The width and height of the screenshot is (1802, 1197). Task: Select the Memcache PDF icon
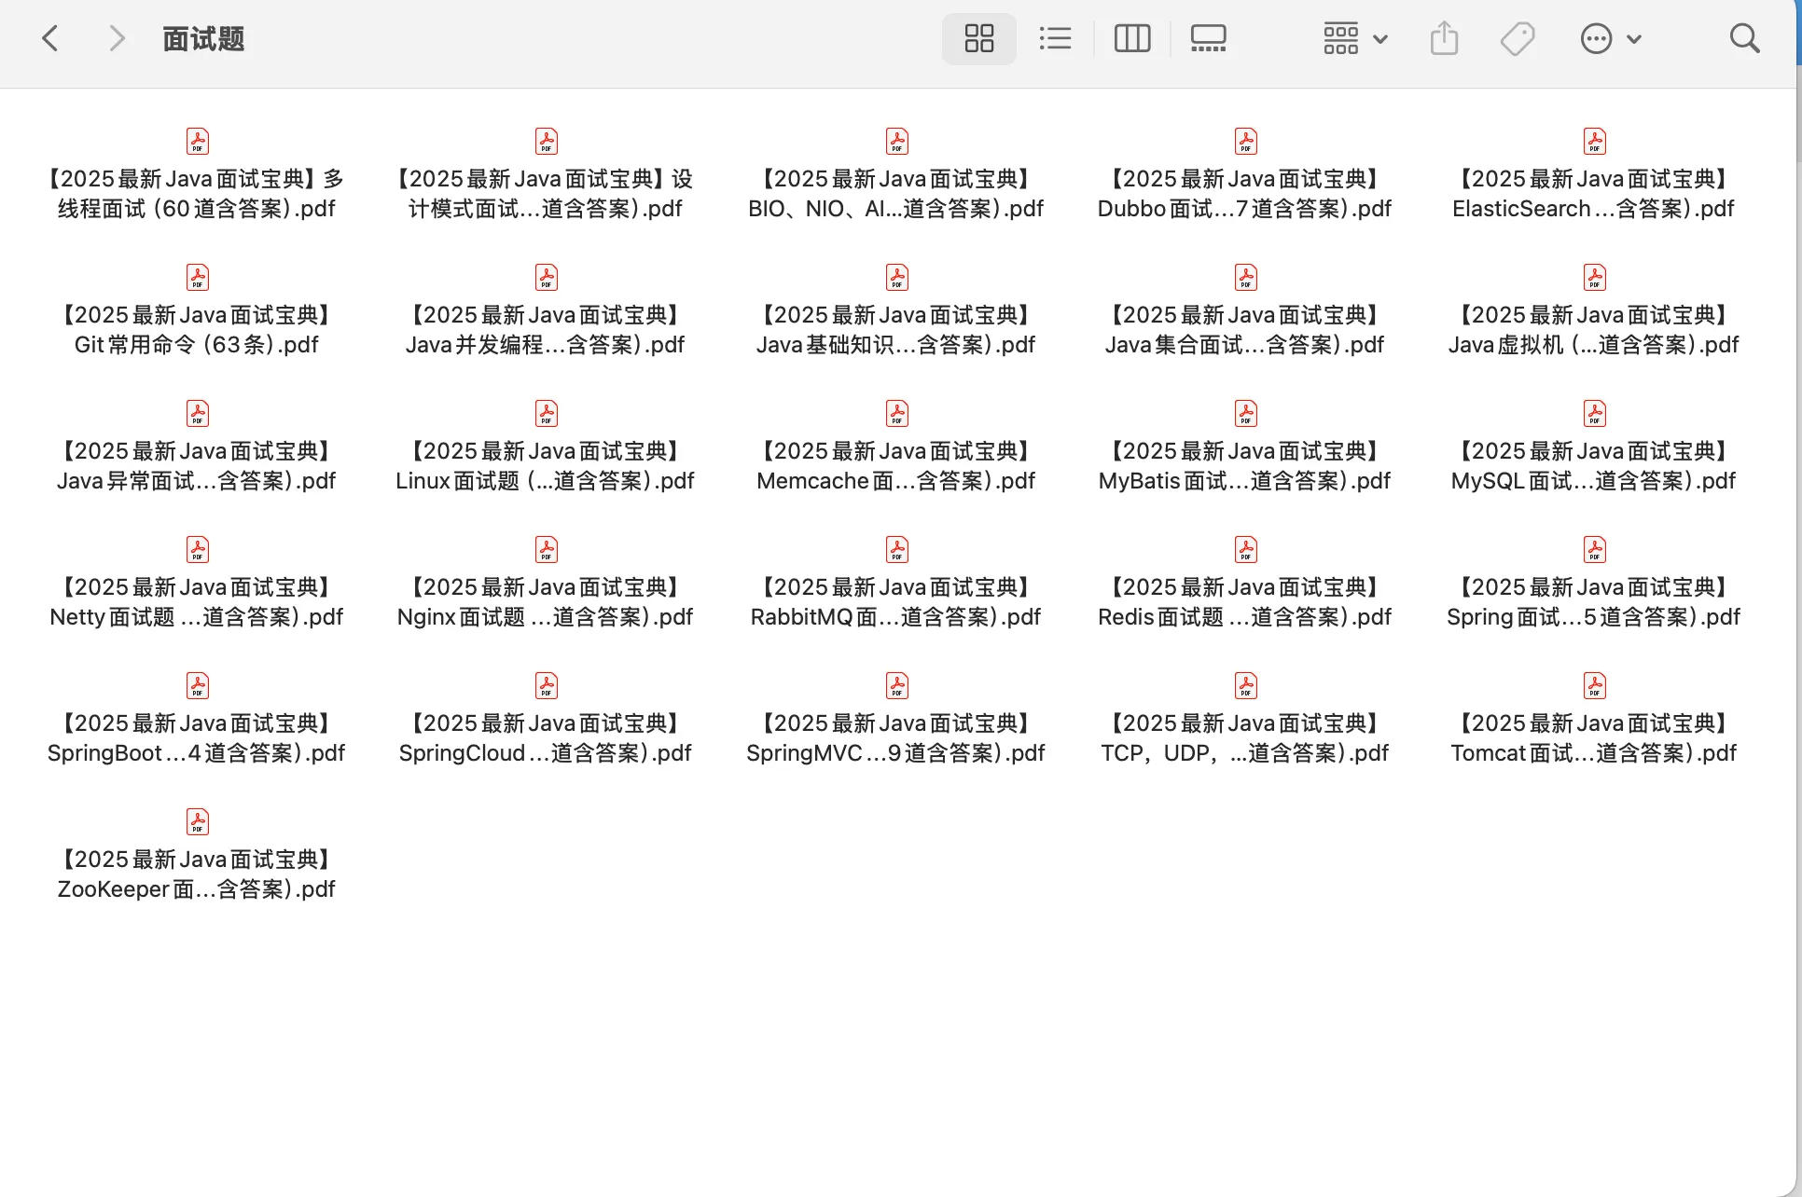pyautogui.click(x=896, y=413)
